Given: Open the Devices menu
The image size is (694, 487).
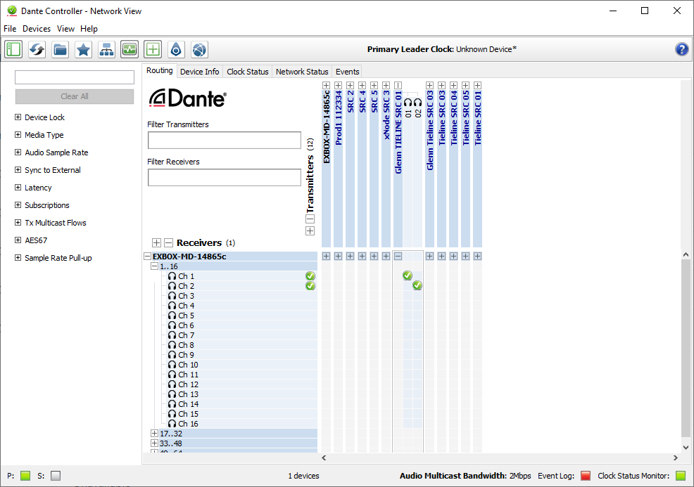Looking at the screenshot, I should 37,29.
